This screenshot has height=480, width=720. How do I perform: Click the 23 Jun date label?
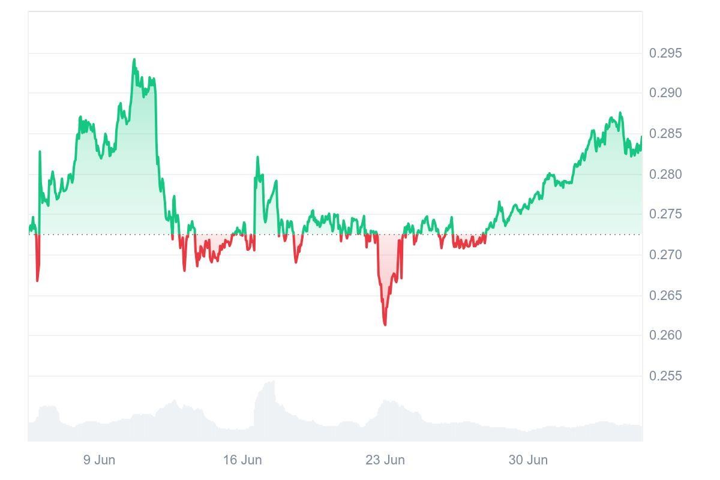pos(385,460)
